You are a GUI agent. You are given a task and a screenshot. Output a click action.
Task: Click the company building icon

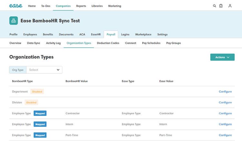coord(14,21)
